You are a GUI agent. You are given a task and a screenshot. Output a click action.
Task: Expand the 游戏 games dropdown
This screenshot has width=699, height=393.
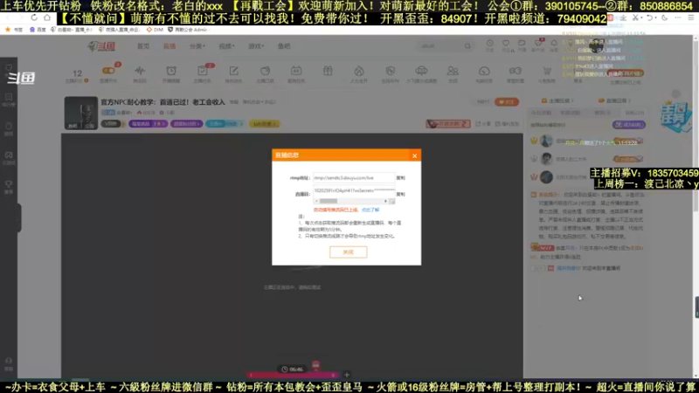(x=256, y=46)
